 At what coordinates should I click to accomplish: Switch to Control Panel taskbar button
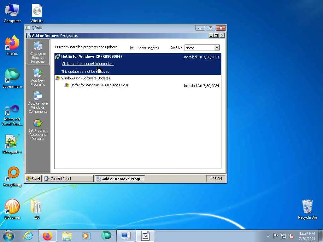coord(68,179)
